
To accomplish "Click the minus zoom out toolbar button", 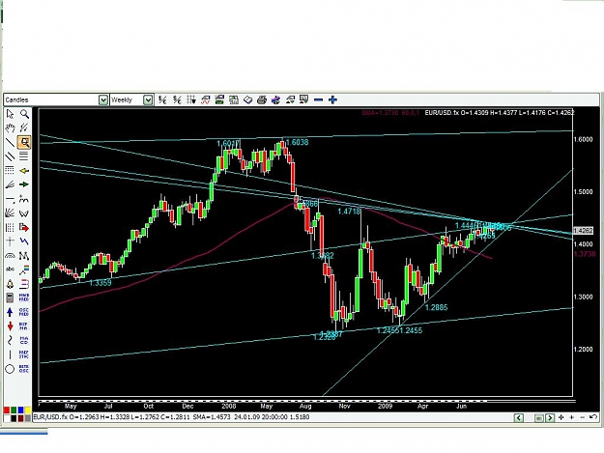I will pos(318,100).
